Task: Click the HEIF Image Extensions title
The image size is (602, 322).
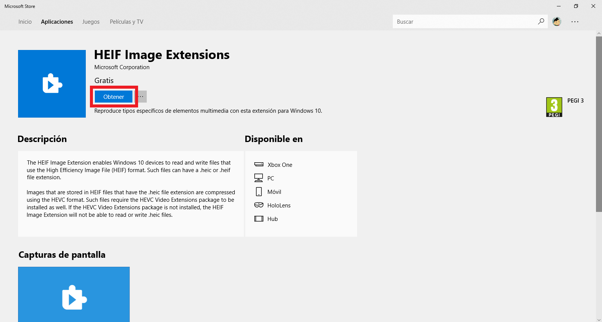Action: 162,55
